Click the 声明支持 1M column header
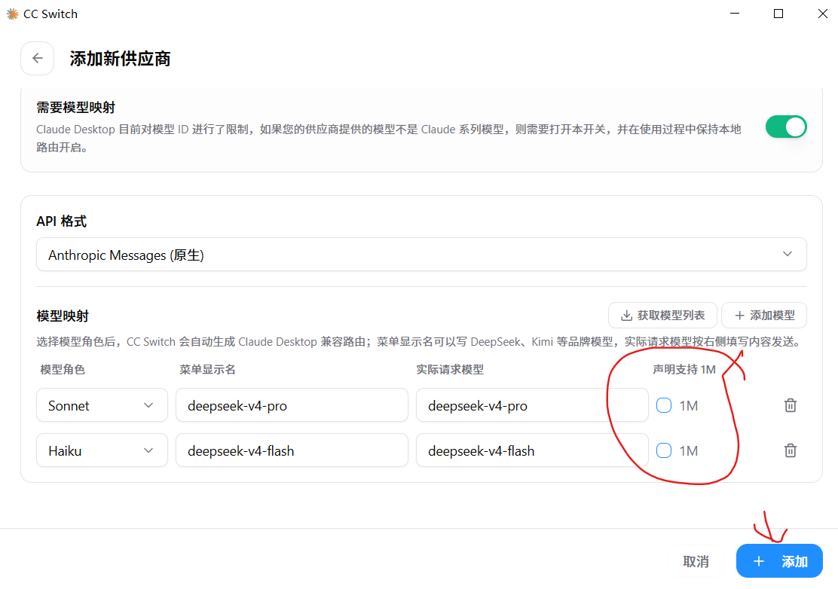Image resolution: width=838 pixels, height=589 pixels. coord(684,370)
